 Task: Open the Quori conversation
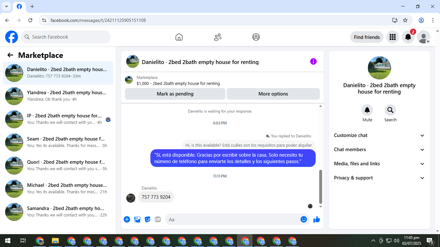(58, 166)
